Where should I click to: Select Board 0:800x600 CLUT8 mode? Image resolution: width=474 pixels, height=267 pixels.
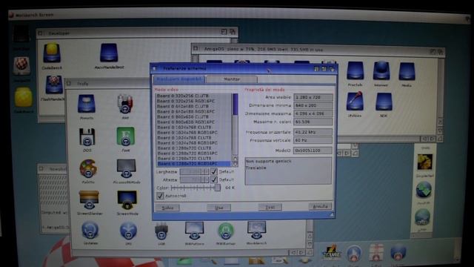[x=193, y=116]
